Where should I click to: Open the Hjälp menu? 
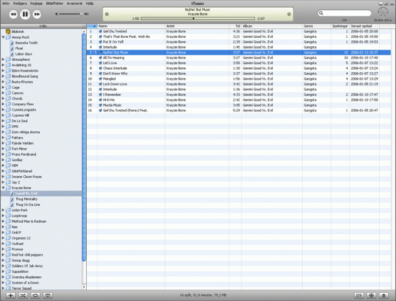pos(90,3)
